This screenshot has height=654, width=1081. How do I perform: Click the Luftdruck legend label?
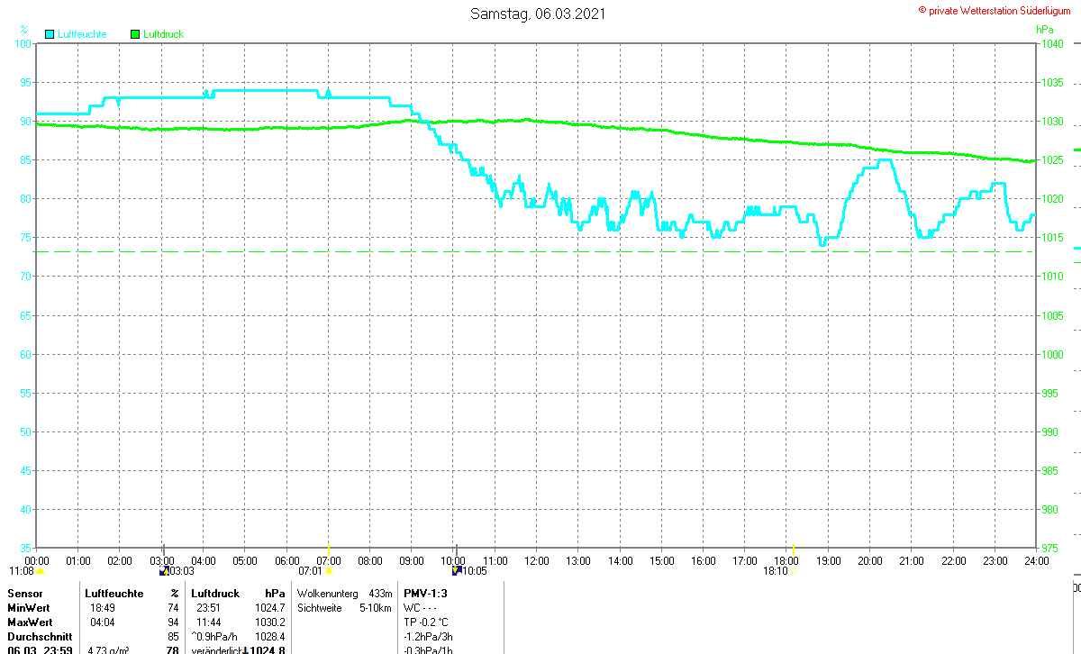(x=164, y=34)
